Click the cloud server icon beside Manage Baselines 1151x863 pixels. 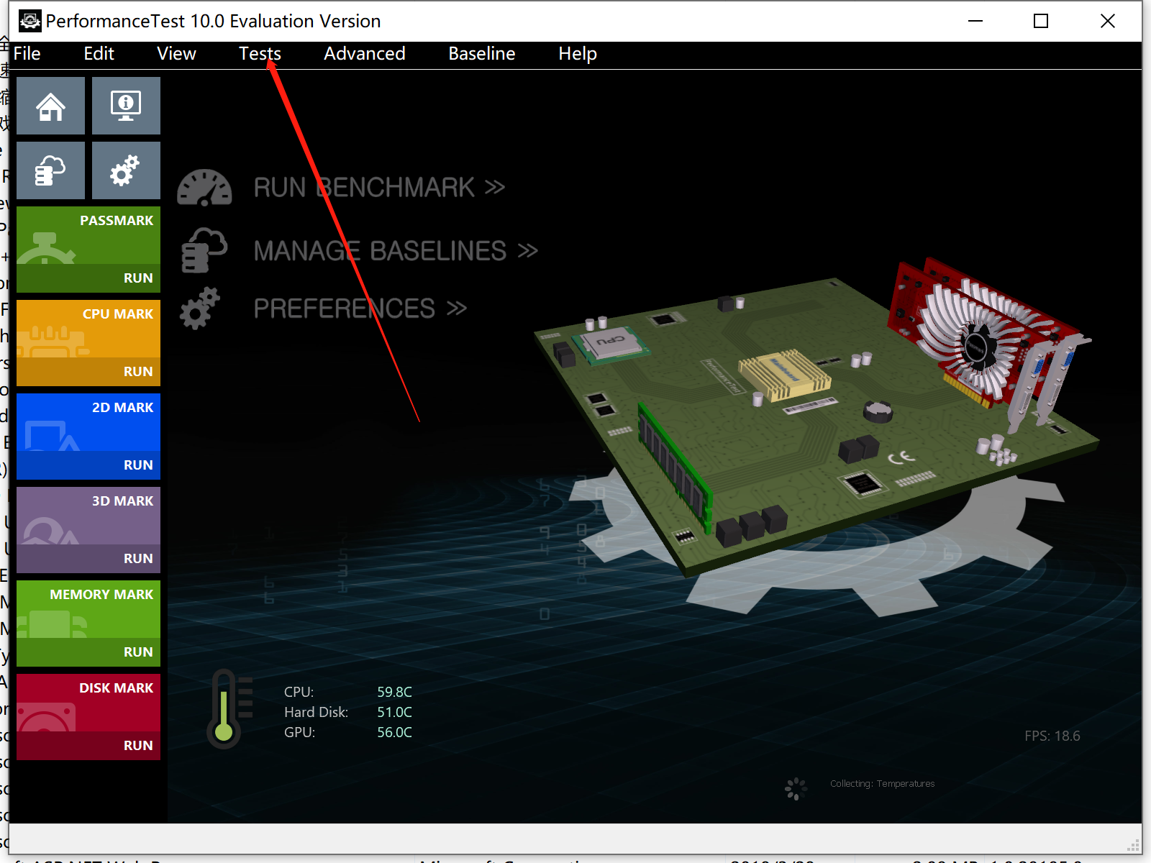click(204, 250)
